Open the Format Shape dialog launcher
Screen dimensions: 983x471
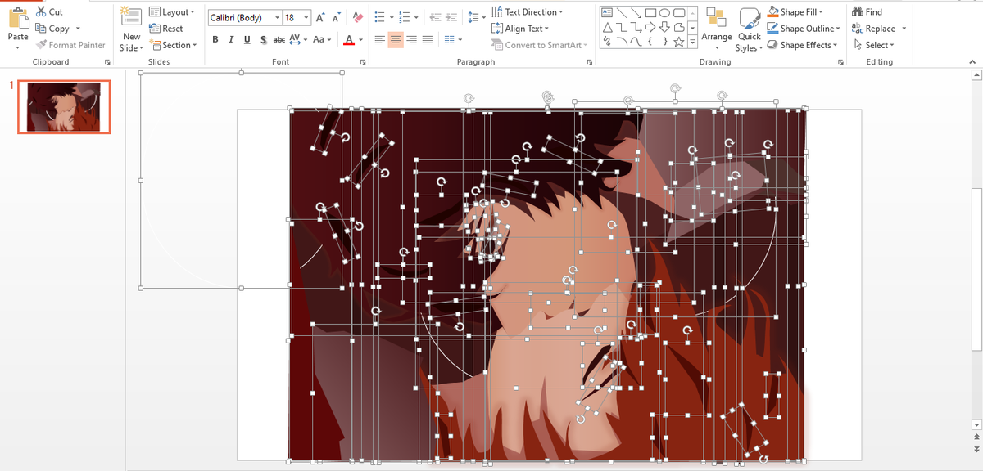coord(840,62)
